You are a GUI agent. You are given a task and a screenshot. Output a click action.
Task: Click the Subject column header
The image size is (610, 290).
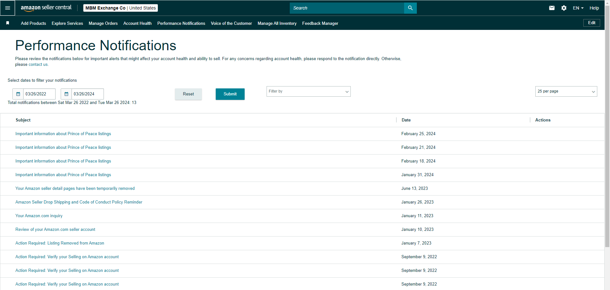coord(23,120)
